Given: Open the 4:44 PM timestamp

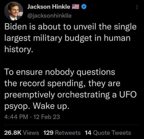Looking at the screenshot, I should (16, 117).
